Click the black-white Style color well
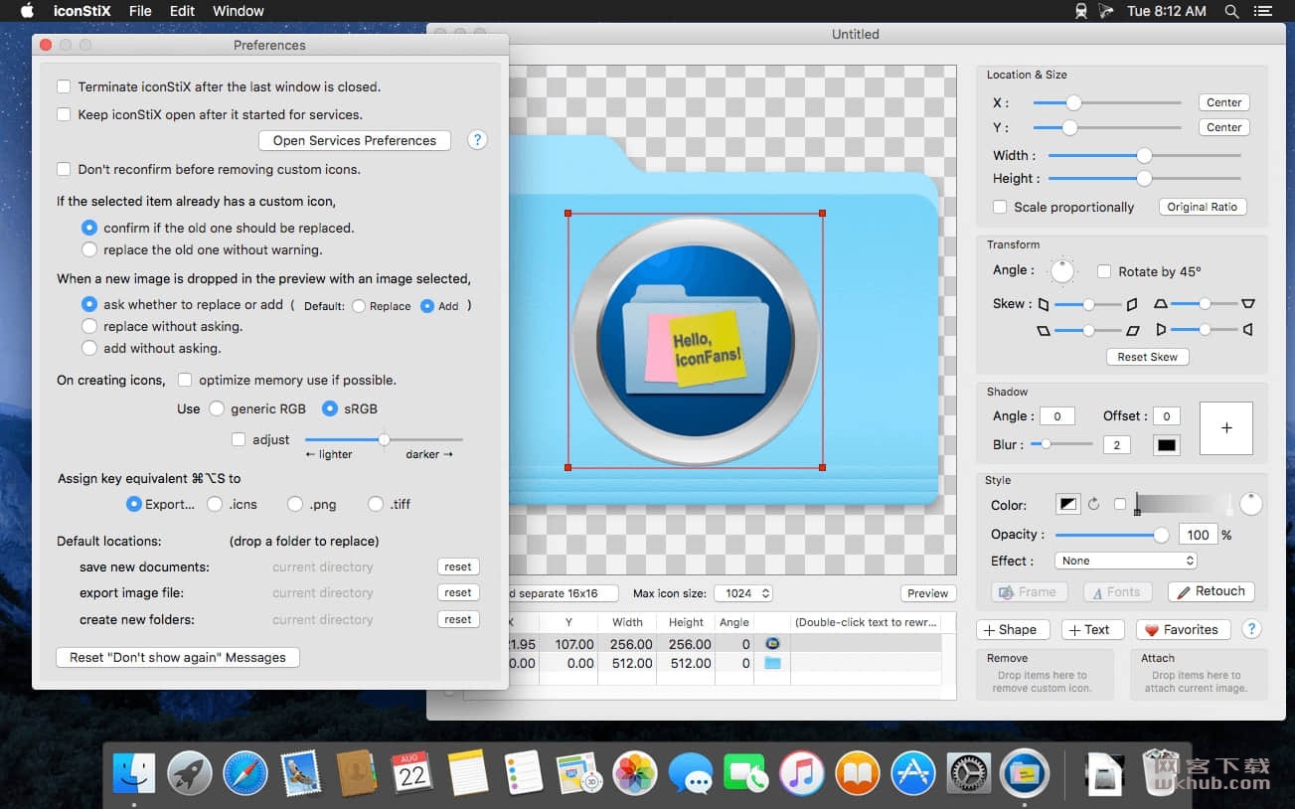This screenshot has width=1295, height=809. tap(1067, 504)
